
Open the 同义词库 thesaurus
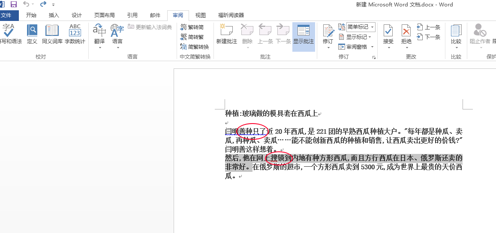pos(52,34)
